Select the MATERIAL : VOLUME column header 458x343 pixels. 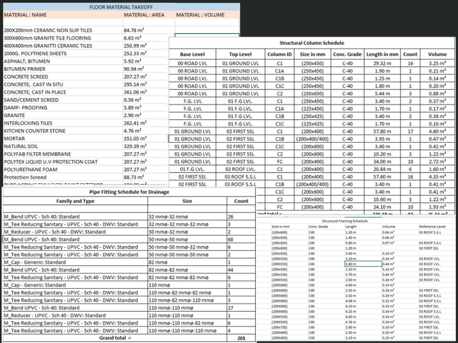[x=200, y=15]
